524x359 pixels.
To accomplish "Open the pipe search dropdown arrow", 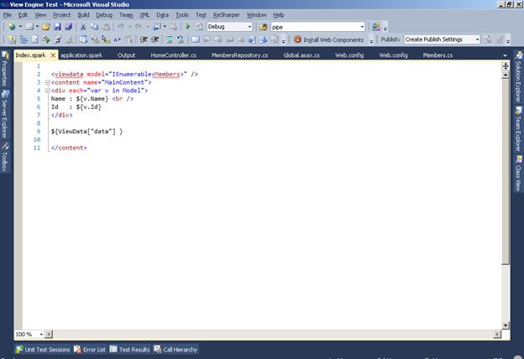I will point(362,27).
